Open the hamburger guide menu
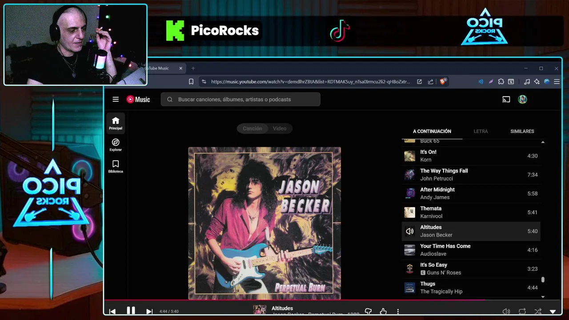This screenshot has width=569, height=320. tap(116, 100)
